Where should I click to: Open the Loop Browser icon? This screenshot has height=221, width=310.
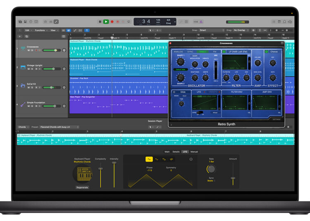click(284, 22)
